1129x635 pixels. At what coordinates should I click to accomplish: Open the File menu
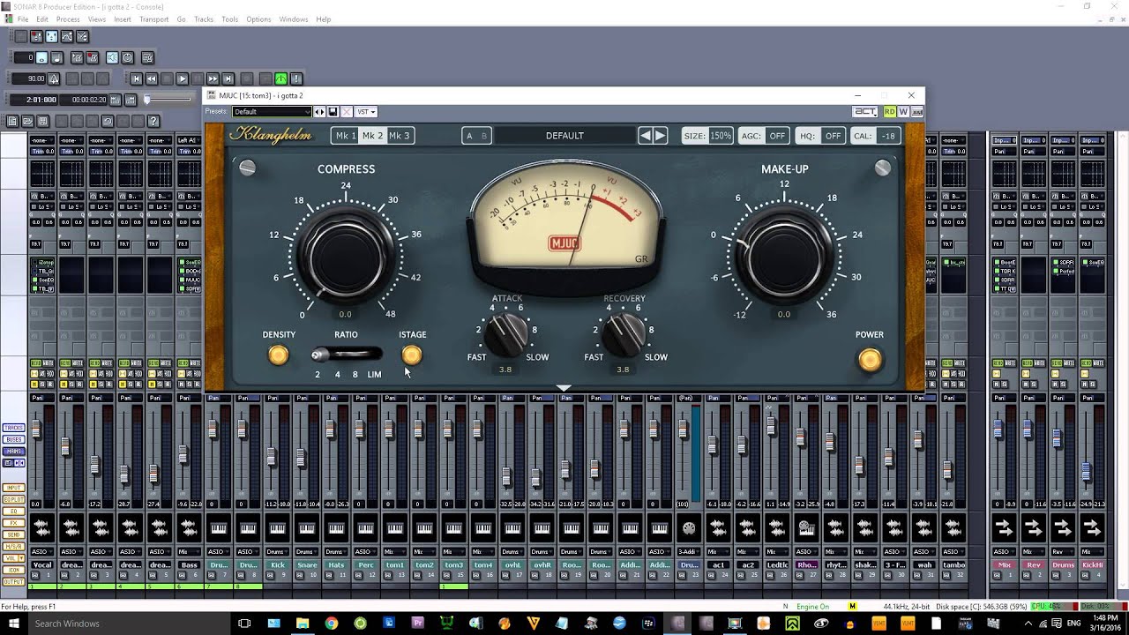click(x=23, y=19)
